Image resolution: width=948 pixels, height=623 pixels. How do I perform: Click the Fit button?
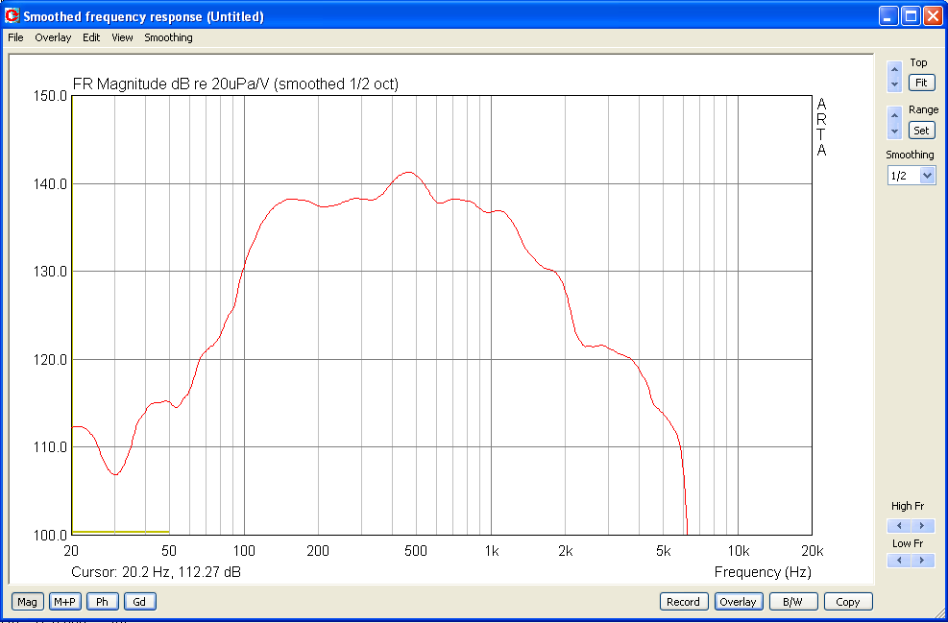pyautogui.click(x=921, y=83)
